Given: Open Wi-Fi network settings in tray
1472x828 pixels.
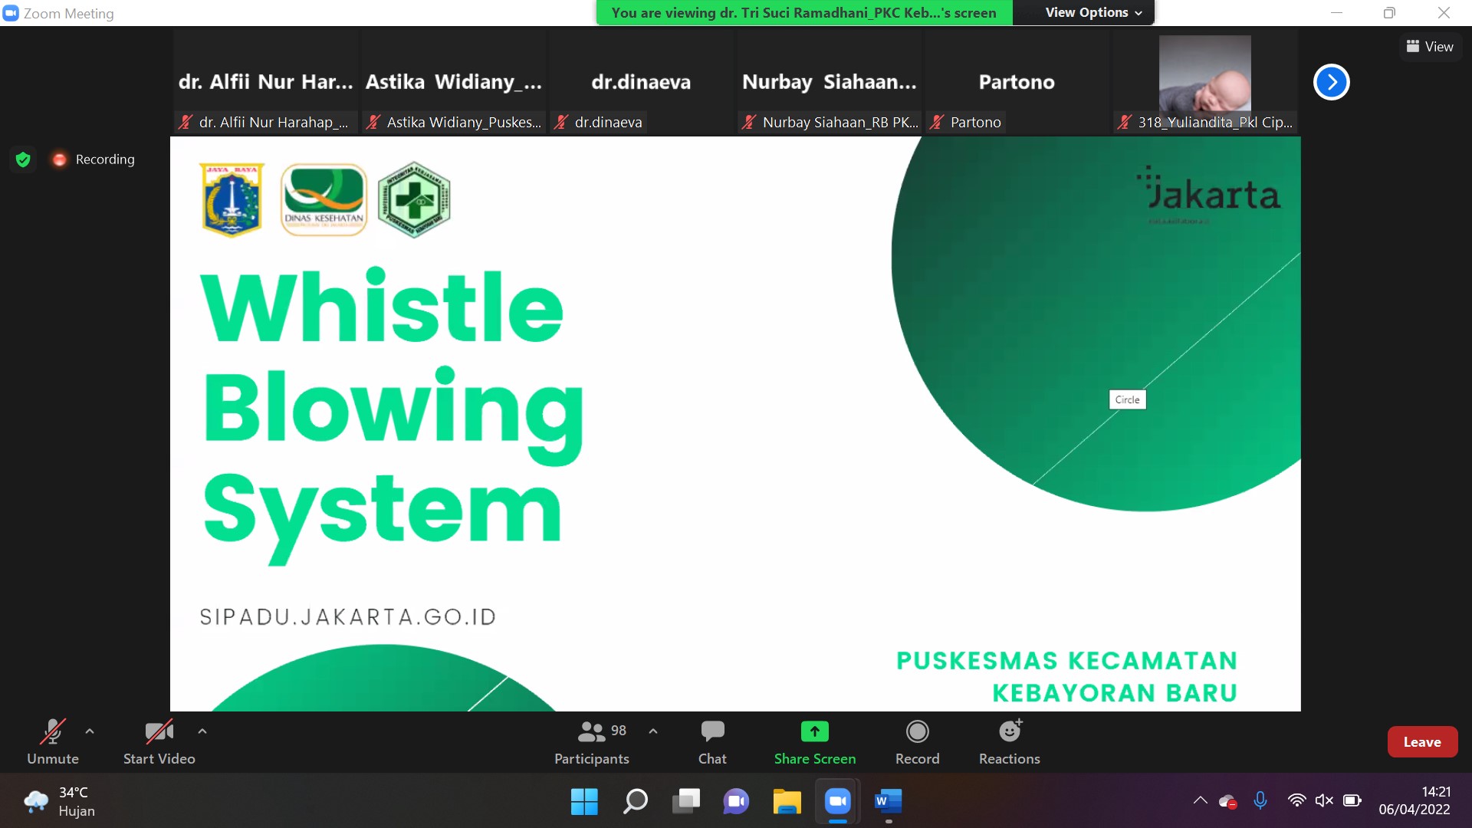Looking at the screenshot, I should coord(1296,801).
